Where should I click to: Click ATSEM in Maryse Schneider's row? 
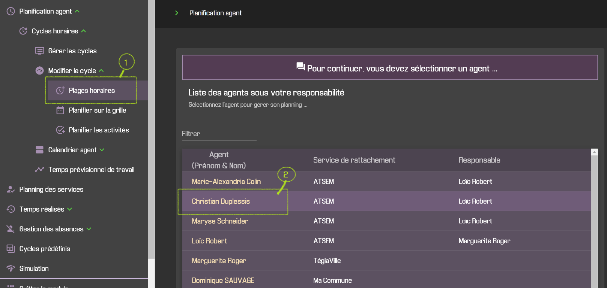(324, 221)
